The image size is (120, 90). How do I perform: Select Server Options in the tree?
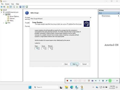pos(14,16)
